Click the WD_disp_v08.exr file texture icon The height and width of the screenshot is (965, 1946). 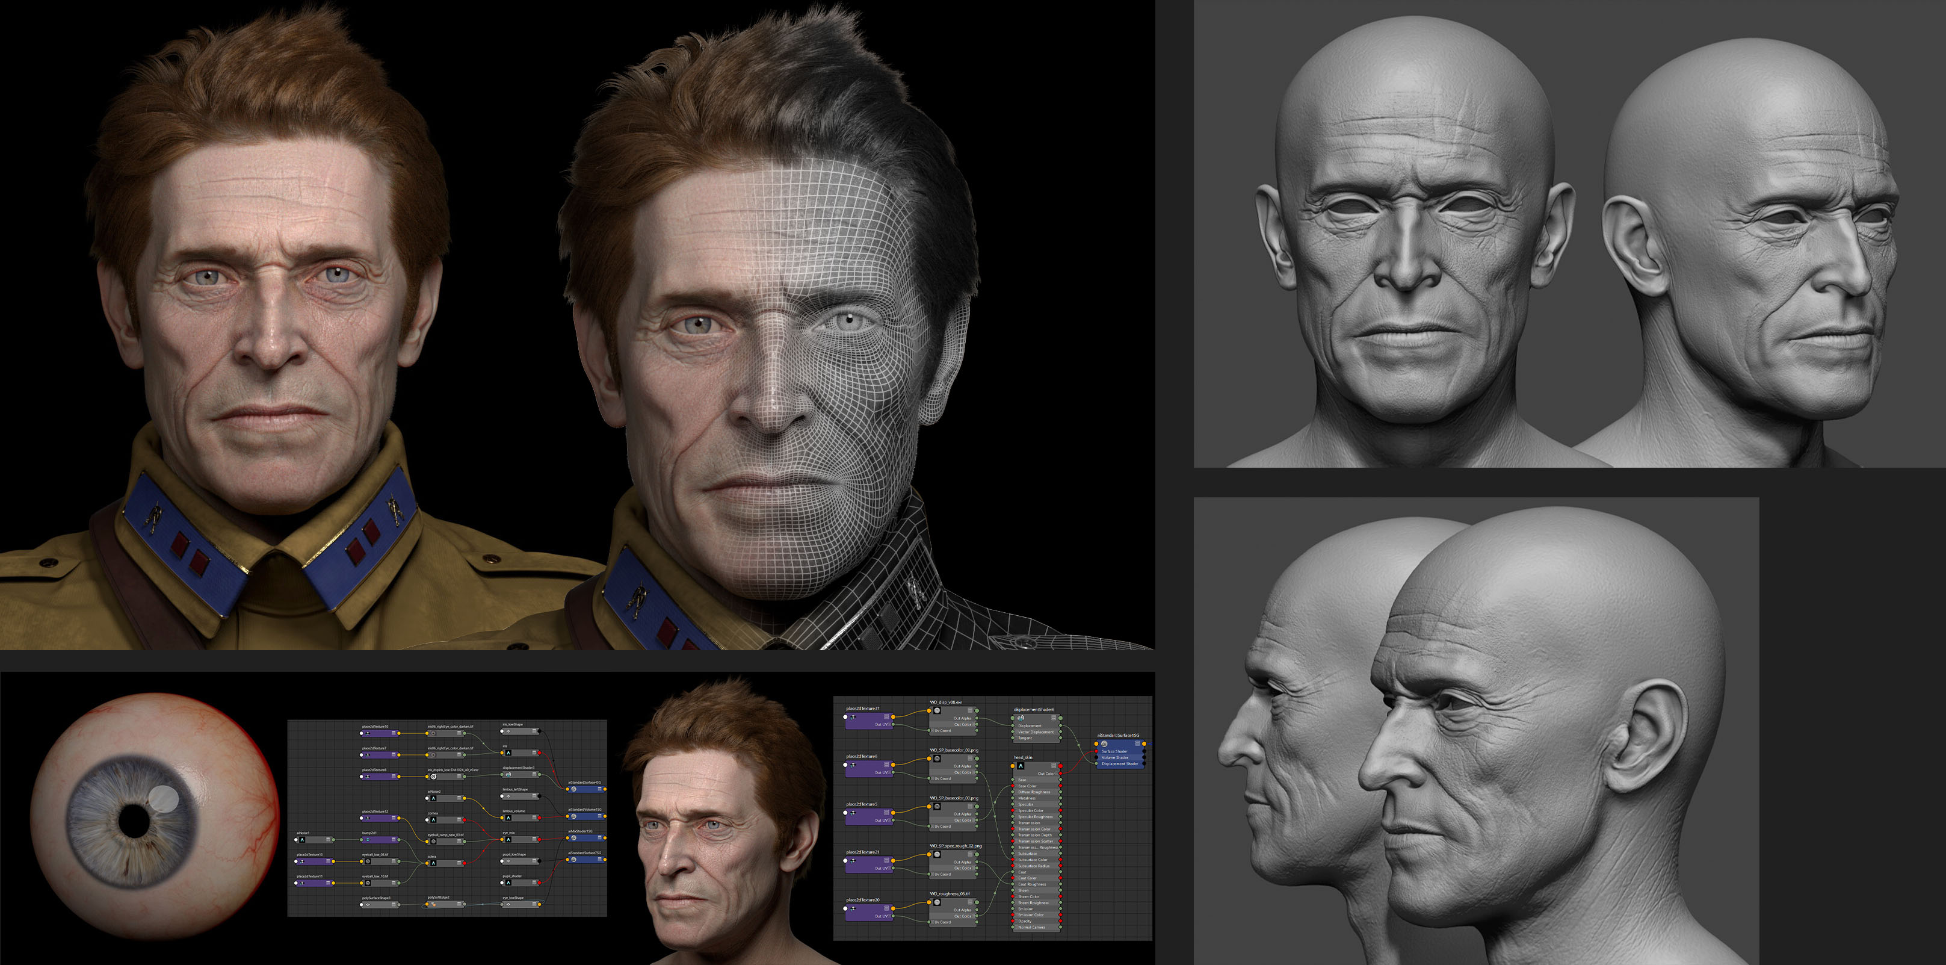pyautogui.click(x=937, y=711)
